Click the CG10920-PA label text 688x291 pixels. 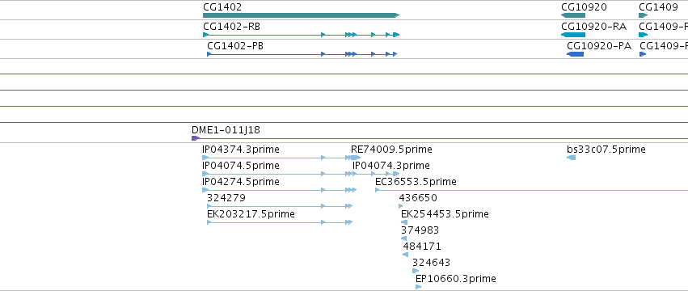(599, 45)
